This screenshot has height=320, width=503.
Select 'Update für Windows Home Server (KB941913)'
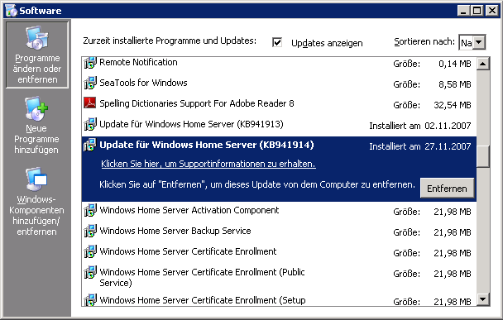(191, 124)
